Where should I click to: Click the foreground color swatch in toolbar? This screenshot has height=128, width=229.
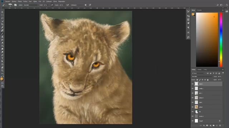pos(1,79)
